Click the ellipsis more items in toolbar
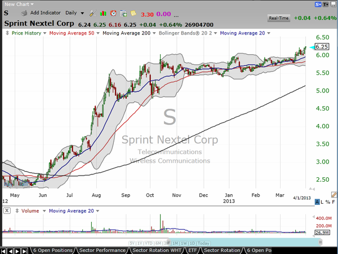The height and width of the screenshot is (254, 338). pos(176,15)
